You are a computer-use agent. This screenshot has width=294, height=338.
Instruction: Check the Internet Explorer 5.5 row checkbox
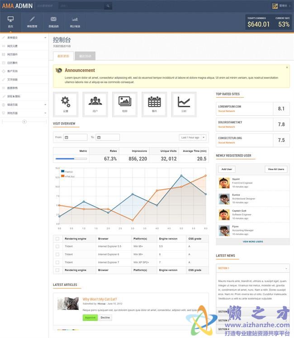pyautogui.click(x=57, y=246)
